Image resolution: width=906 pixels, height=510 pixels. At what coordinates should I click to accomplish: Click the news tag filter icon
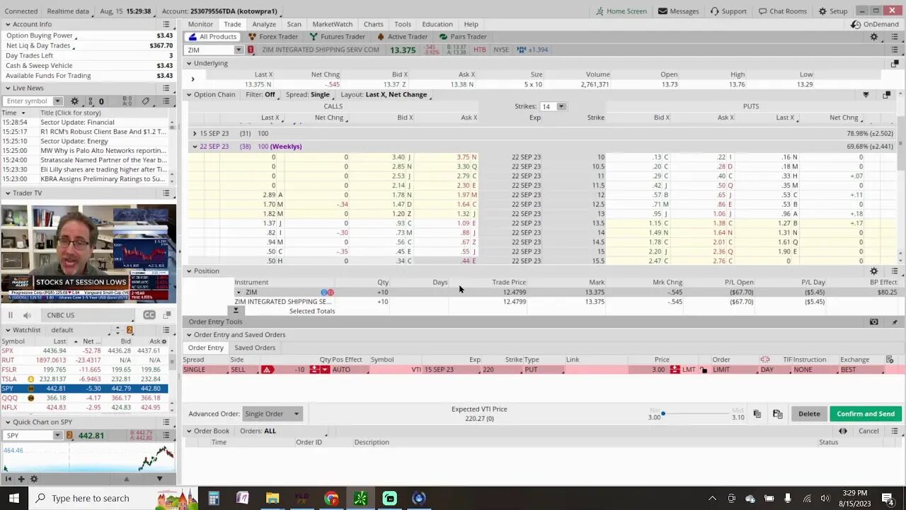tap(146, 101)
